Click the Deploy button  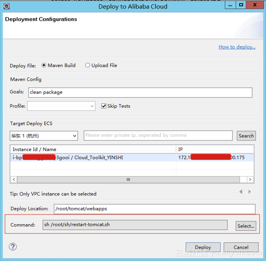tap(203, 247)
